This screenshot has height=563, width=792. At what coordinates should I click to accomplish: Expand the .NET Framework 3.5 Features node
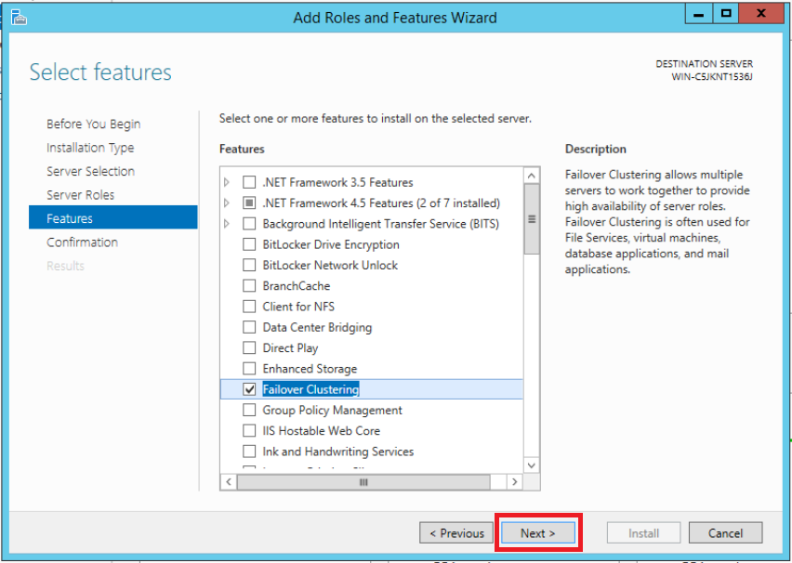pyautogui.click(x=227, y=183)
